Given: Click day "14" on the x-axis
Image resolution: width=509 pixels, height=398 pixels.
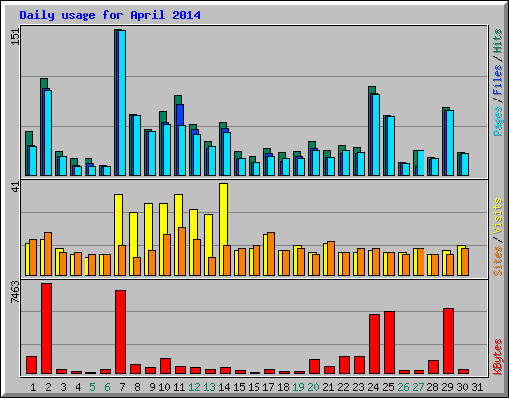Looking at the screenshot, I should [224, 387].
